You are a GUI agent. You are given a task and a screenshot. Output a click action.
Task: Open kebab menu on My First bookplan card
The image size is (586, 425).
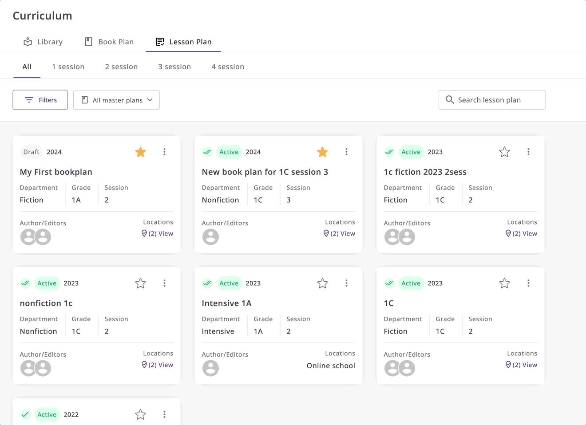(164, 152)
